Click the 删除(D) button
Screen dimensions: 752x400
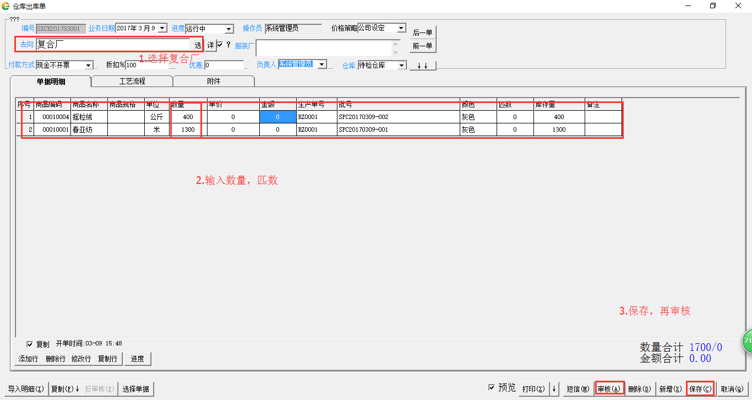click(639, 388)
